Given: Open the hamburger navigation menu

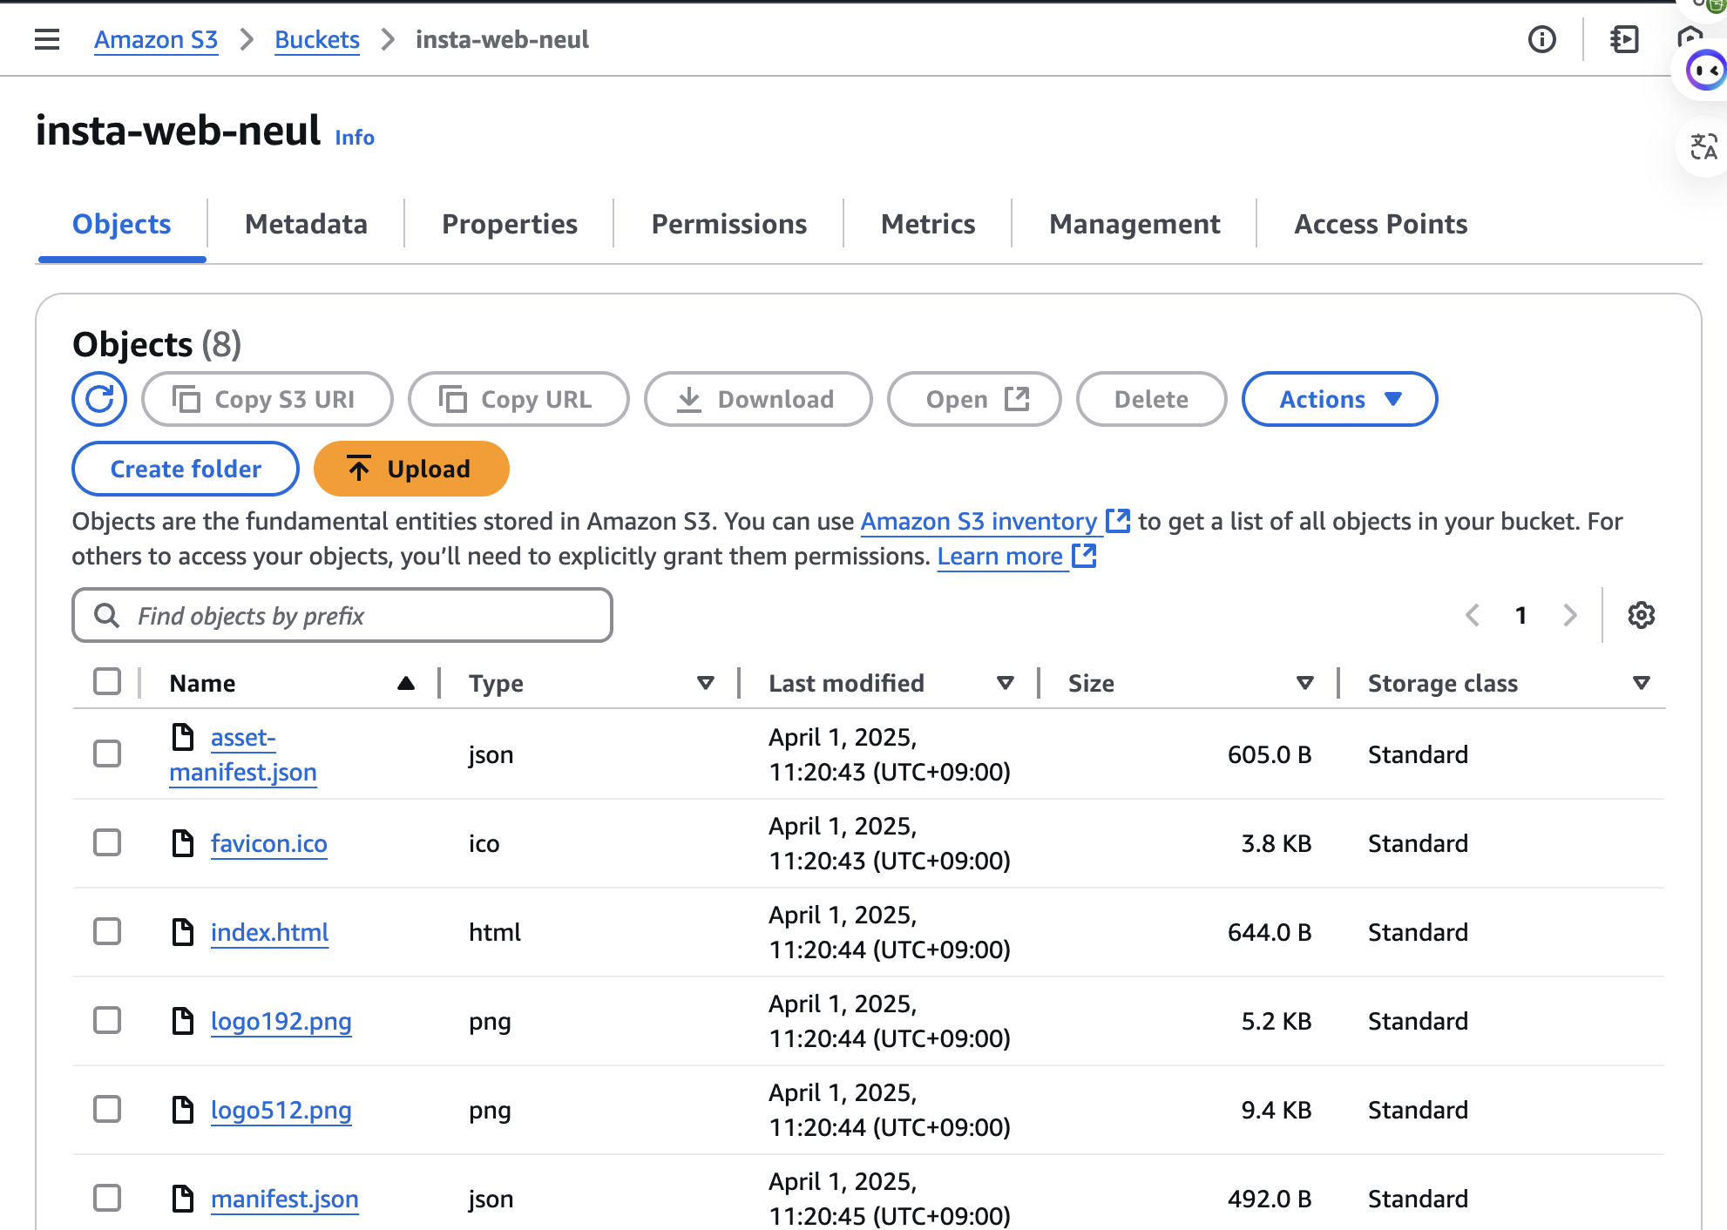Looking at the screenshot, I should (47, 40).
